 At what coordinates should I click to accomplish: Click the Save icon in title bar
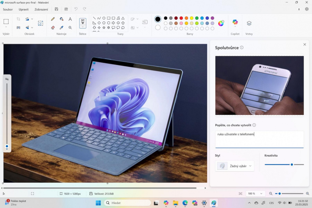click(56, 9)
